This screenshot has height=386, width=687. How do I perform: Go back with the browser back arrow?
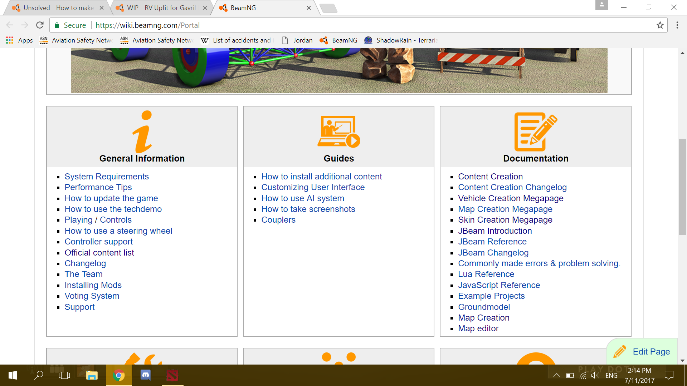click(10, 25)
